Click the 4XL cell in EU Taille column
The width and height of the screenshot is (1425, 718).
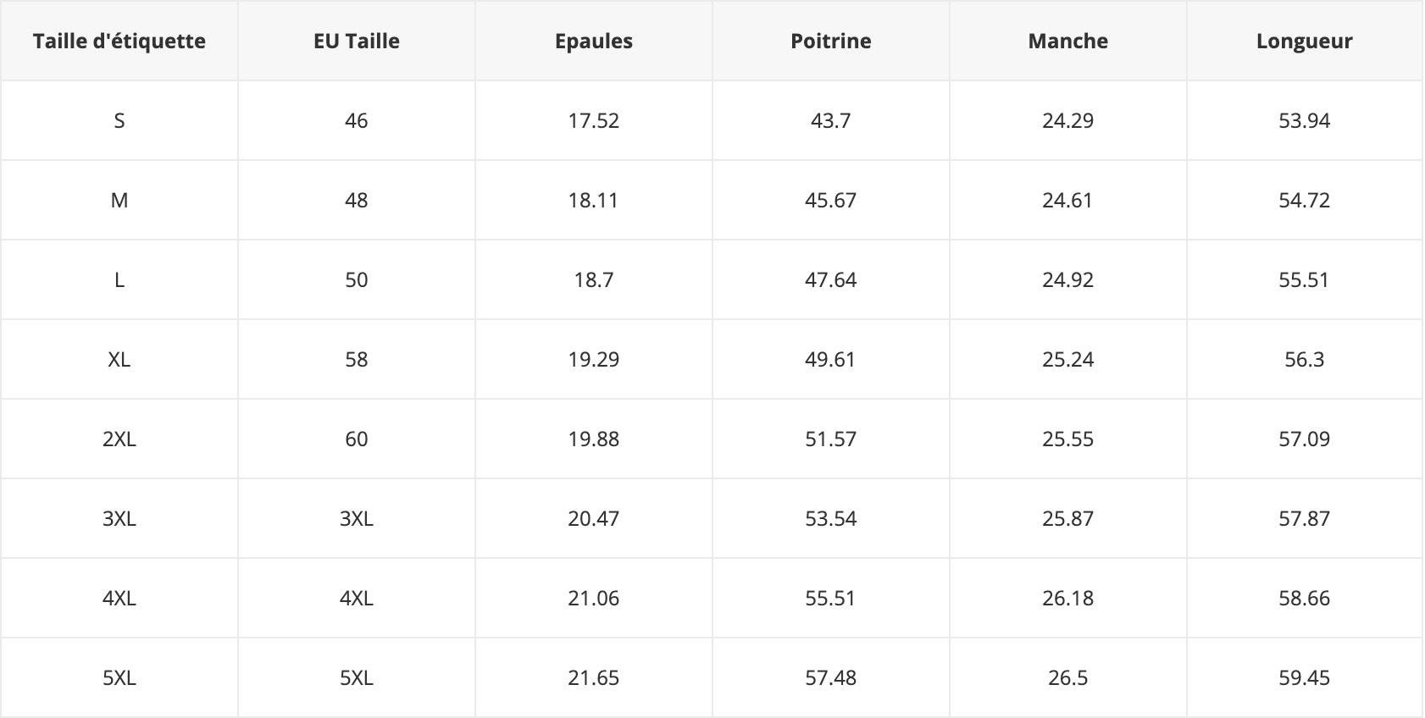coord(357,598)
